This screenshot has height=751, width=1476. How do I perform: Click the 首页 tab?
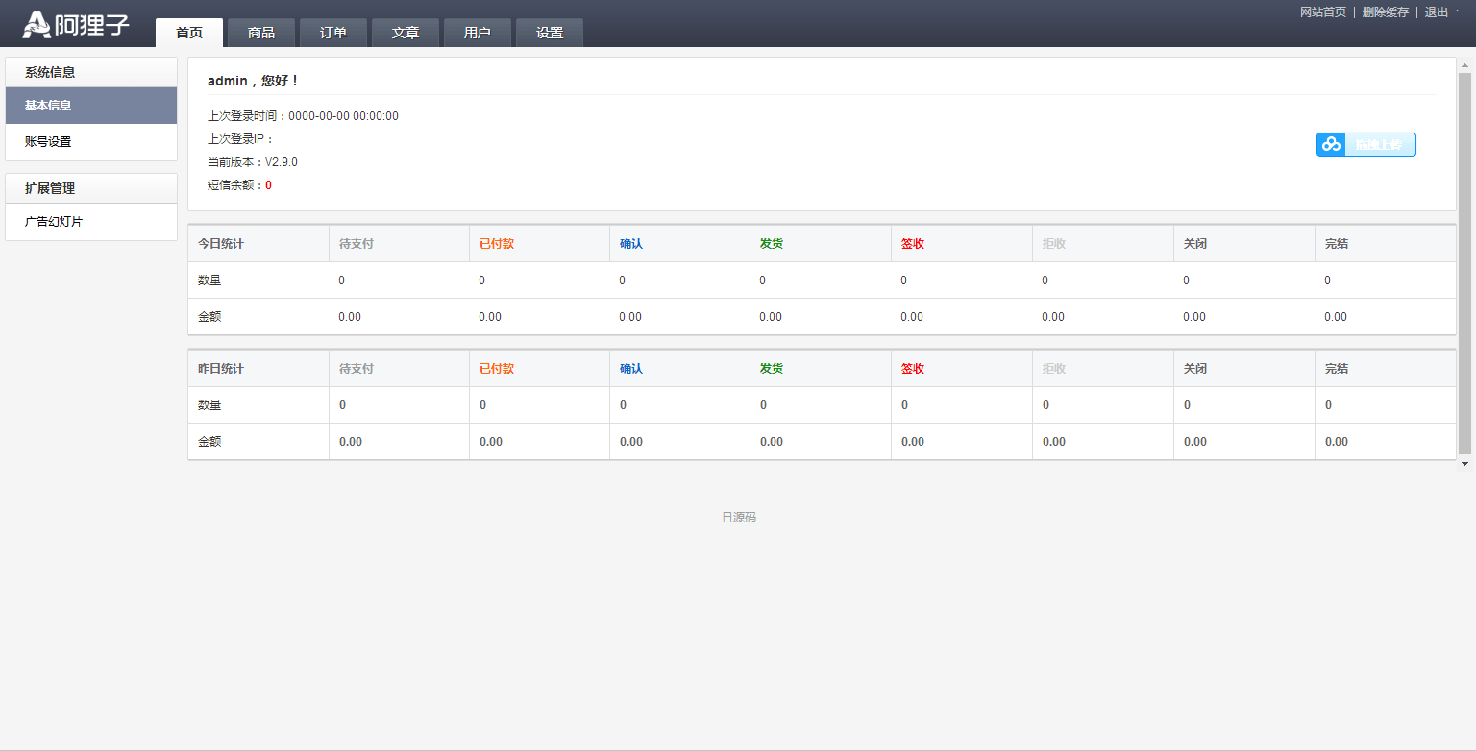189,33
